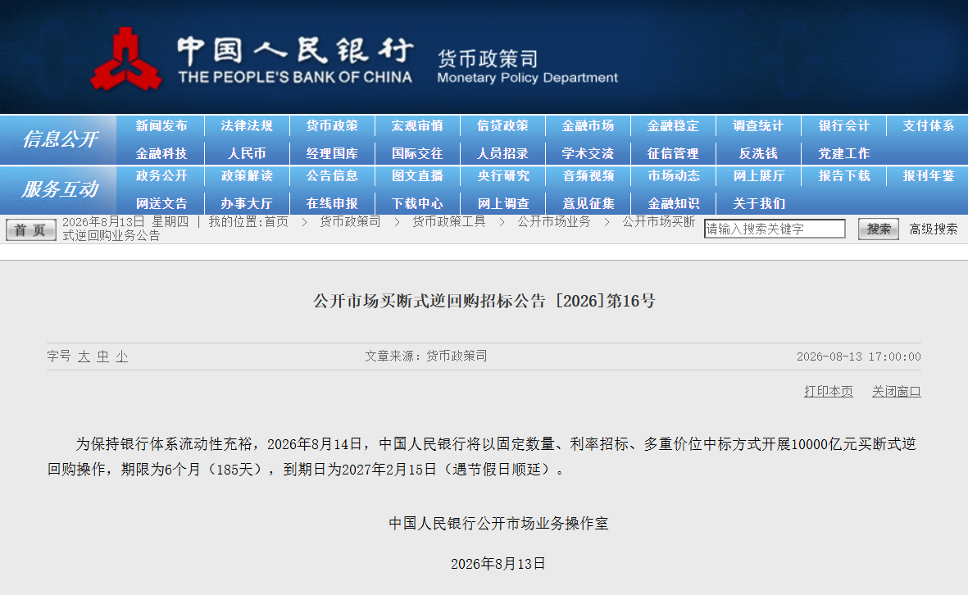Open 报告下载 menu item
This screenshot has width=968, height=595.
tap(844, 176)
